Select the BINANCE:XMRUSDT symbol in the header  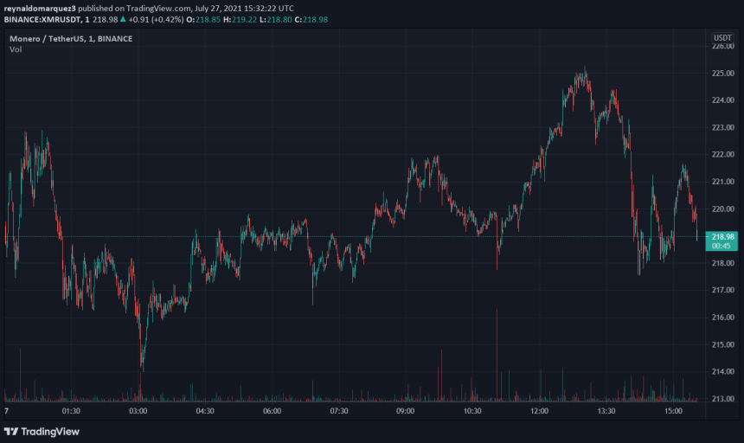(40, 19)
